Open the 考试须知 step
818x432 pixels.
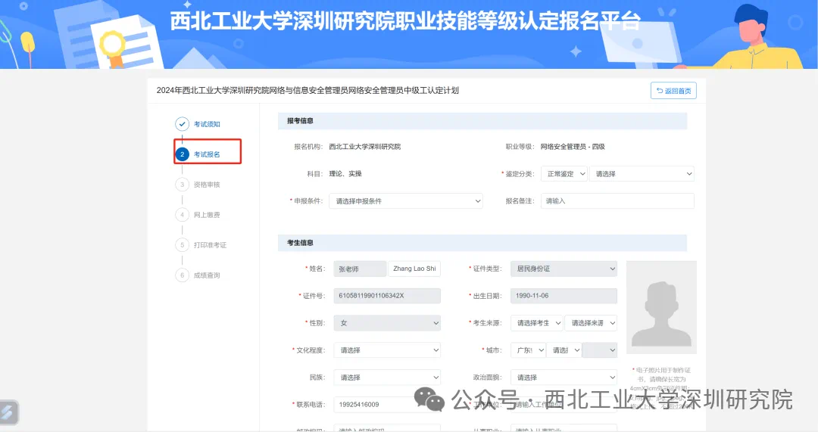point(207,124)
